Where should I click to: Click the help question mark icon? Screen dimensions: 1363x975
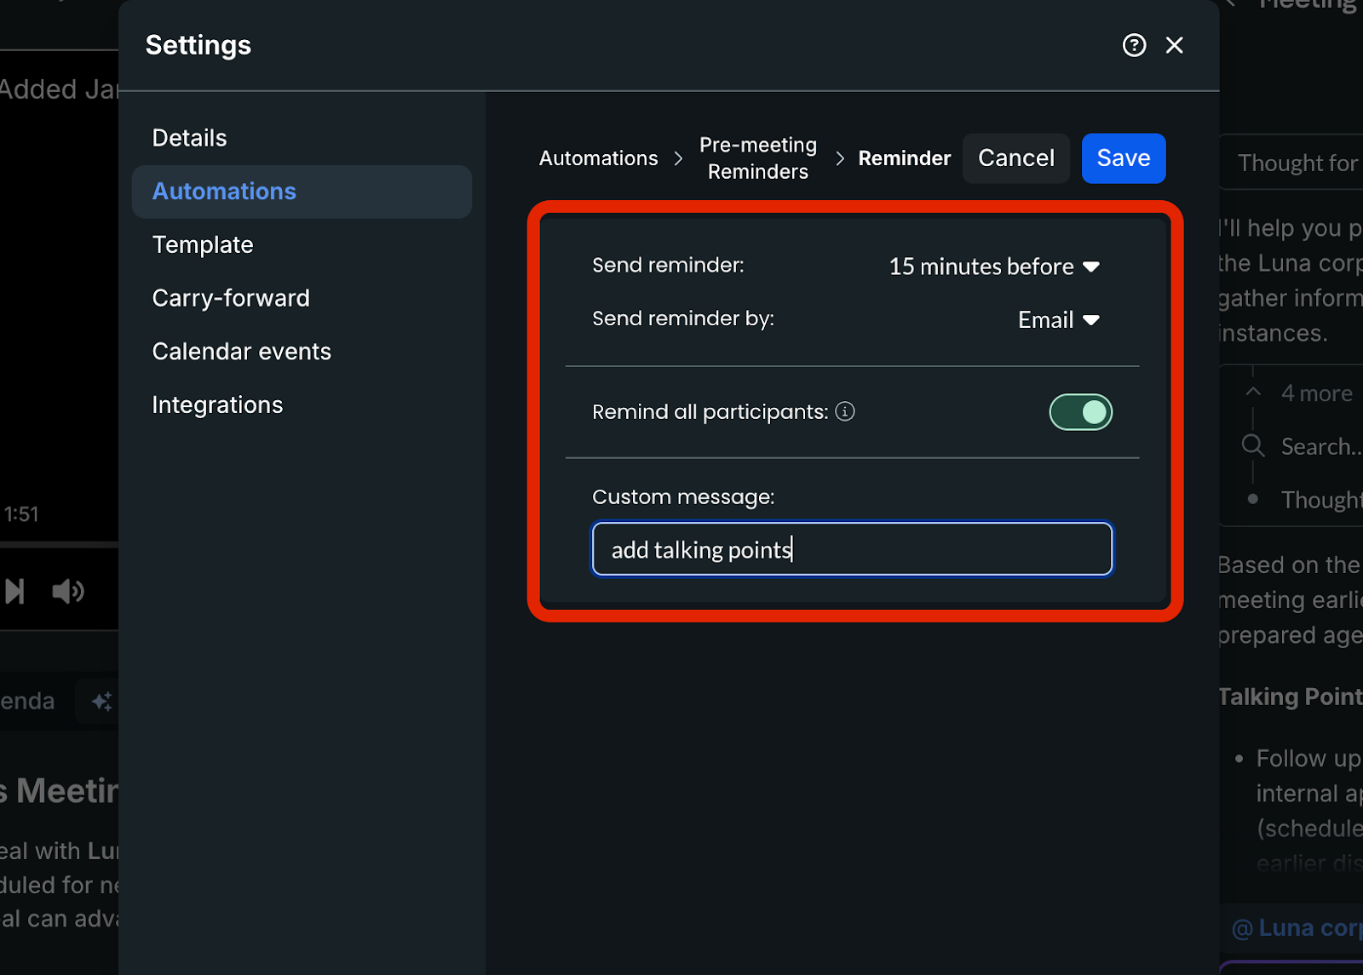pyautogui.click(x=1134, y=45)
